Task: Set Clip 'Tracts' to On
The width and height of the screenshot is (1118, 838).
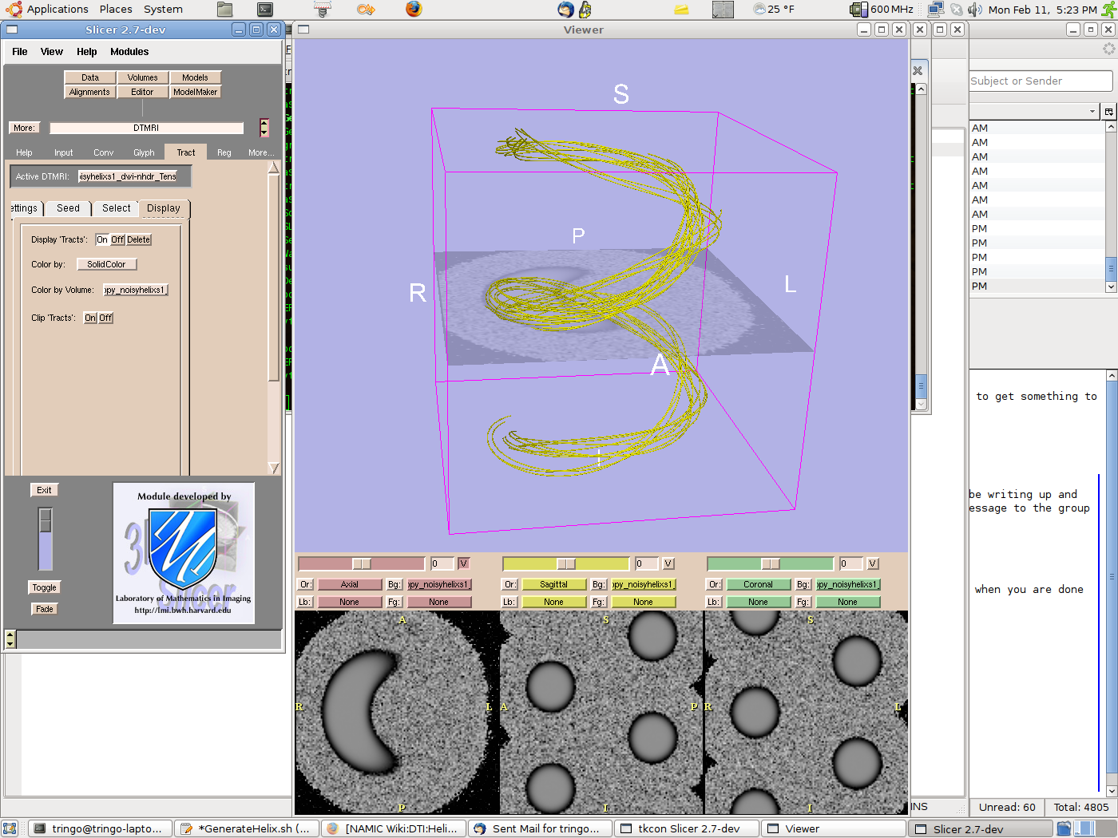Action: (90, 318)
